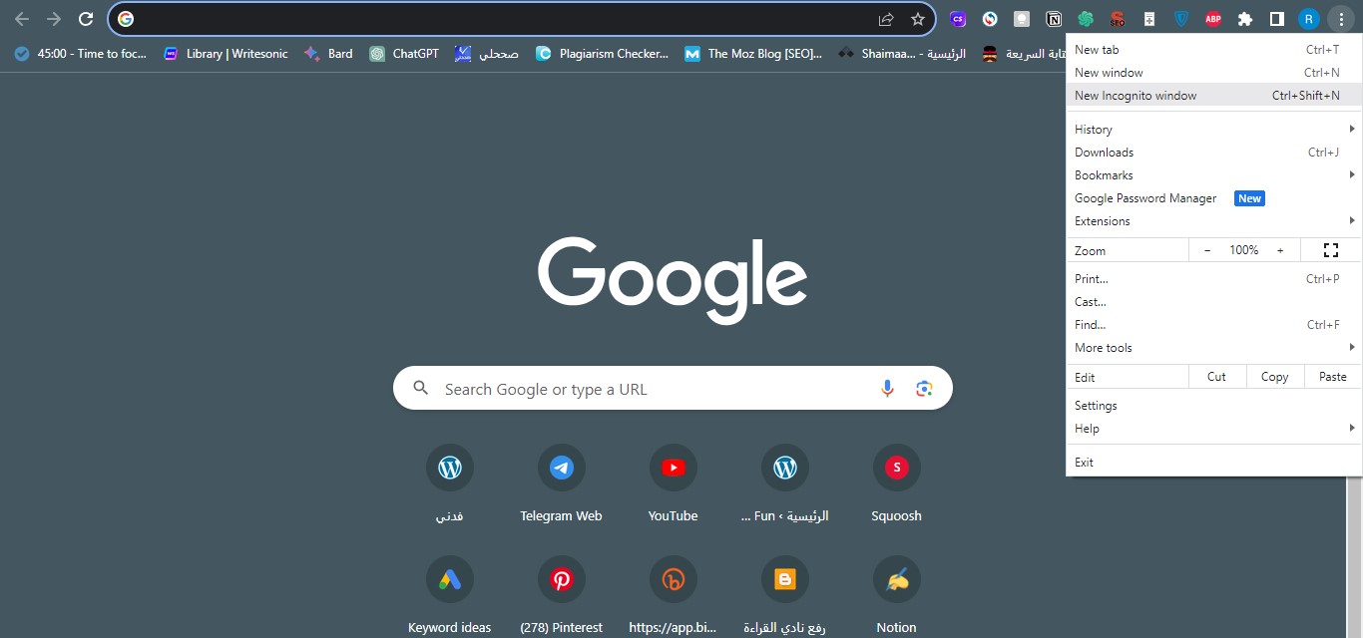Open the Notion shortcut tile

pos(896,595)
